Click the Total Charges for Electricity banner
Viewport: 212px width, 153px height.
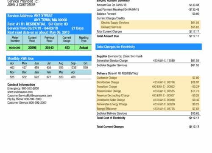pyautogui.click(x=148, y=47)
